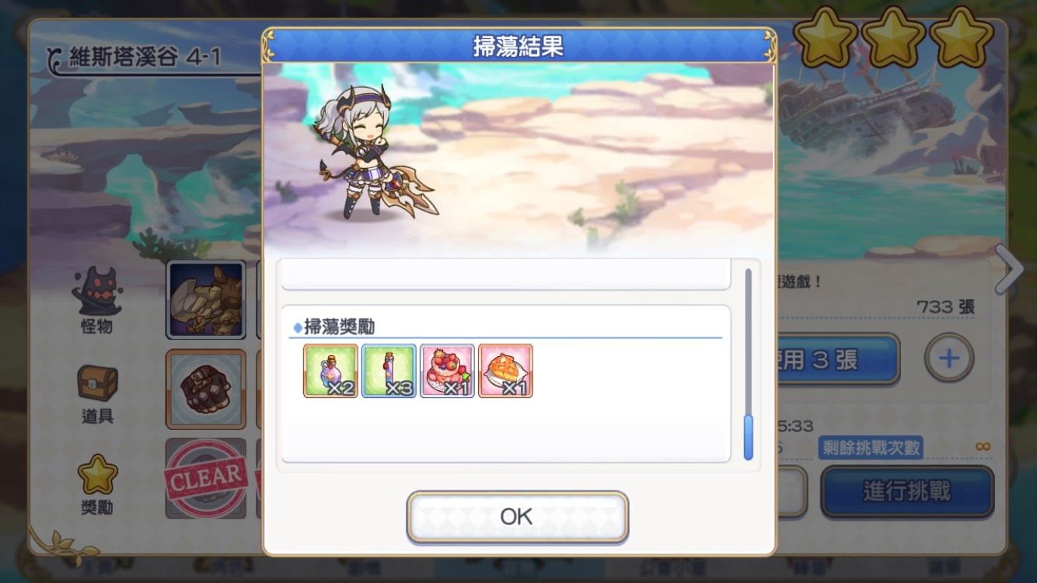
Task: Click the dark gauntlet item thumbnail
Action: (x=206, y=389)
